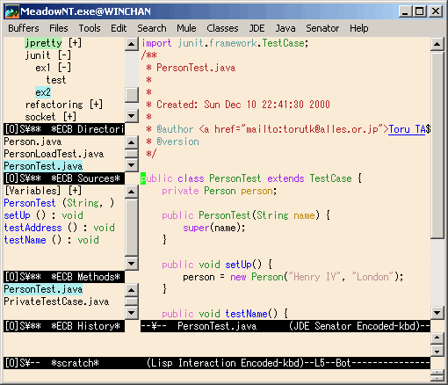Open the Edit menu
The height and width of the screenshot is (385, 448).
point(119,28)
